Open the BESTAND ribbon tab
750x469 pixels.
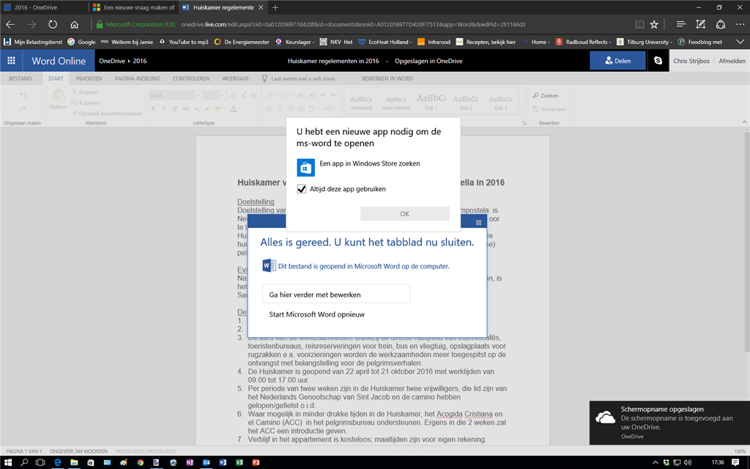pyautogui.click(x=20, y=78)
